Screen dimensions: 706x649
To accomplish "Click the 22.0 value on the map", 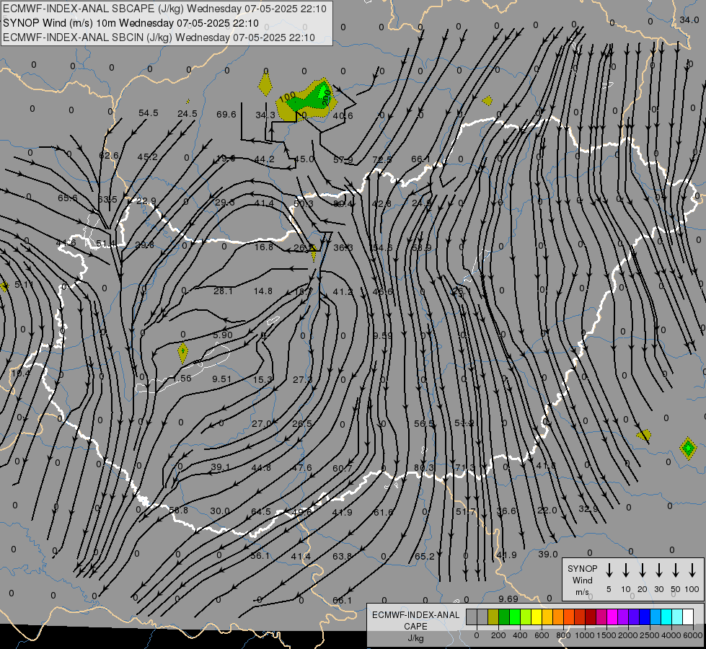I will pos(547,511).
